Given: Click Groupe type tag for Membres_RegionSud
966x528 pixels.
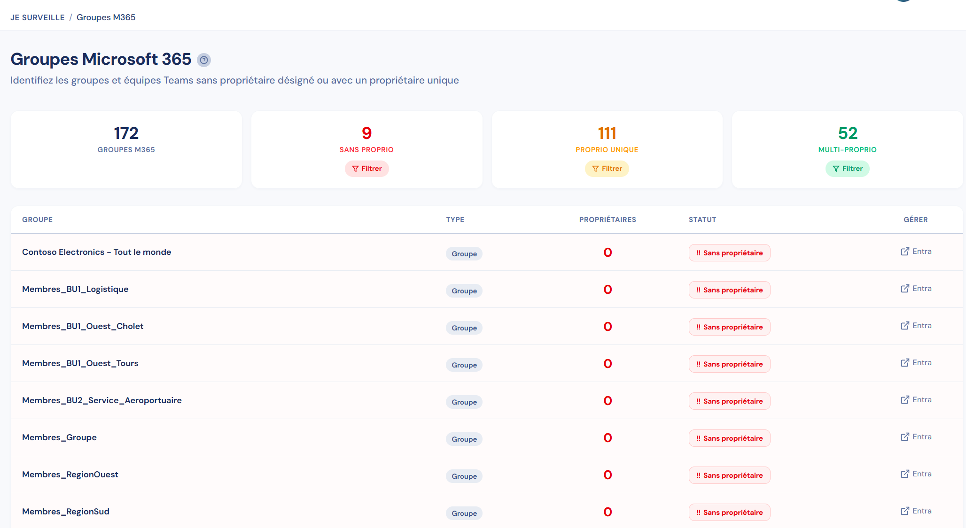Looking at the screenshot, I should point(464,513).
